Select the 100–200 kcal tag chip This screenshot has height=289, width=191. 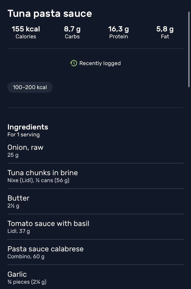(x=30, y=87)
